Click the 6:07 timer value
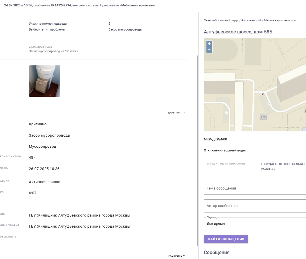 [33, 193]
